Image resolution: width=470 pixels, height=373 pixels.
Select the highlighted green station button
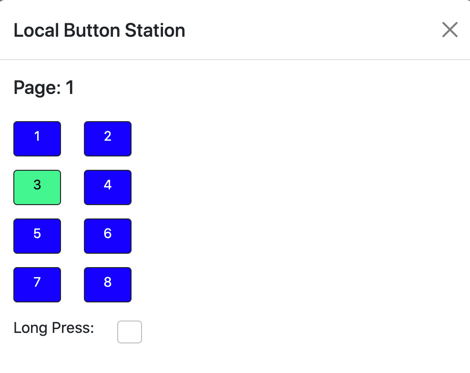tap(37, 187)
